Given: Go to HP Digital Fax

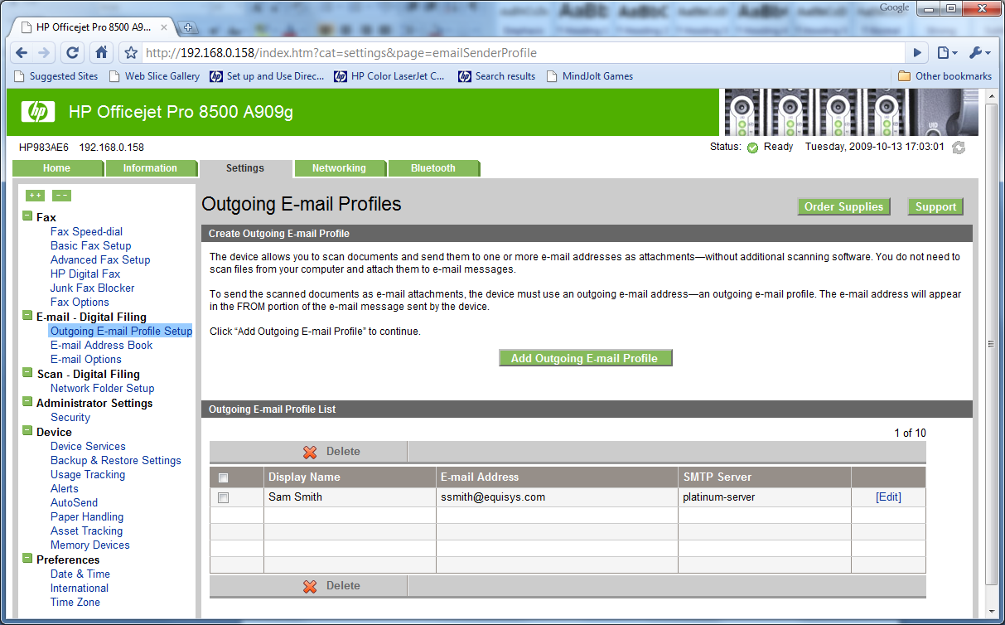Looking at the screenshot, I should pyautogui.click(x=85, y=274).
